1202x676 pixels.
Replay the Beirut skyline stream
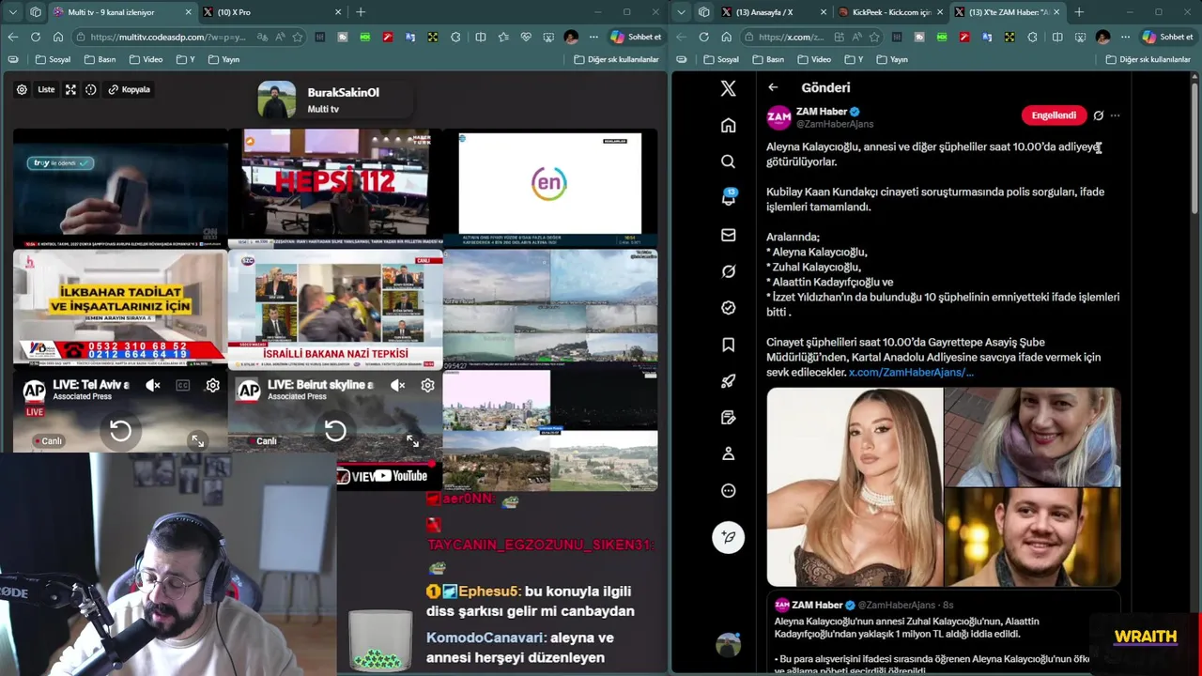(335, 430)
